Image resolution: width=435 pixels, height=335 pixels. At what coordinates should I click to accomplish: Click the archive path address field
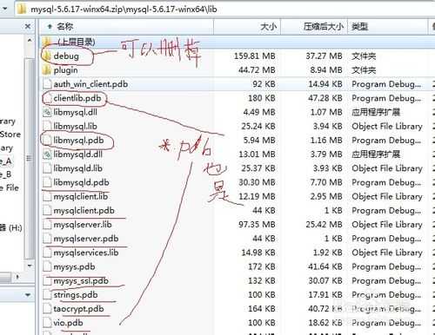point(224,9)
